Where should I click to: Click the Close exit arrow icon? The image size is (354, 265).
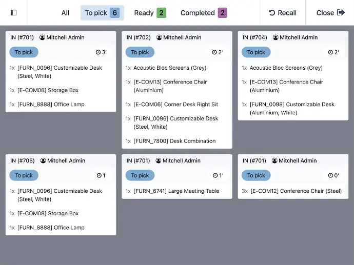point(341,12)
